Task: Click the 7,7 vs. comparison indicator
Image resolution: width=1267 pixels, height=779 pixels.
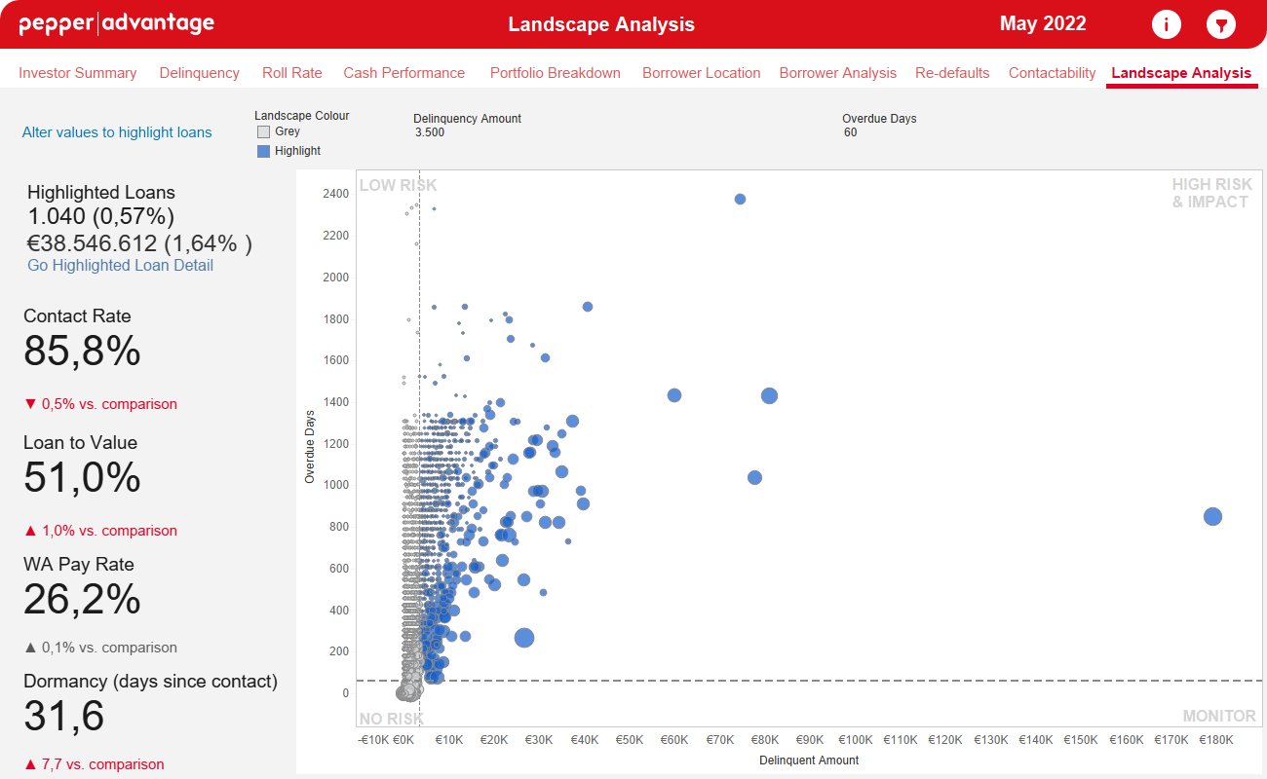Action: (x=94, y=764)
